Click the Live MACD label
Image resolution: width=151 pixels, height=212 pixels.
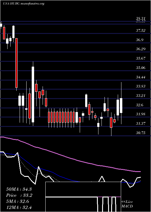coord(127,204)
